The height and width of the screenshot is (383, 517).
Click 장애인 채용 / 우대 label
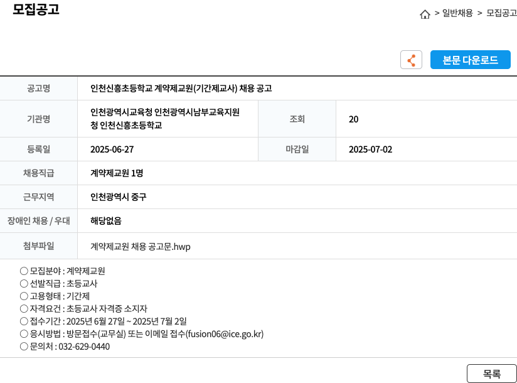click(x=38, y=220)
